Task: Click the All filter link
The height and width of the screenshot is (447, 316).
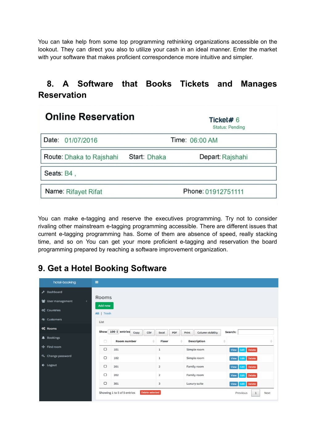Action: pyautogui.click(x=97, y=313)
